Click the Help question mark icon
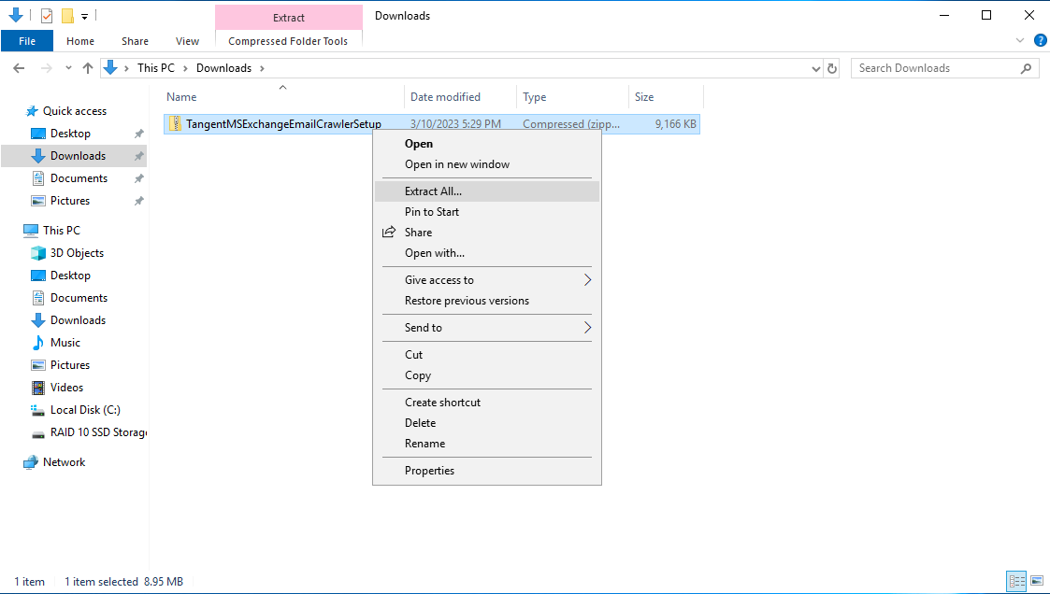The width and height of the screenshot is (1050, 594). [x=1040, y=40]
